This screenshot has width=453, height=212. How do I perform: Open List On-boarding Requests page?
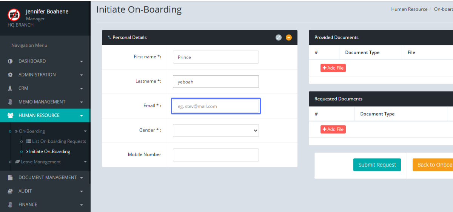click(59, 142)
